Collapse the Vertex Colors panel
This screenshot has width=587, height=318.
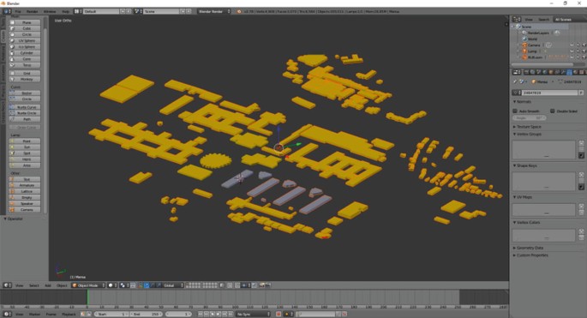click(528, 223)
